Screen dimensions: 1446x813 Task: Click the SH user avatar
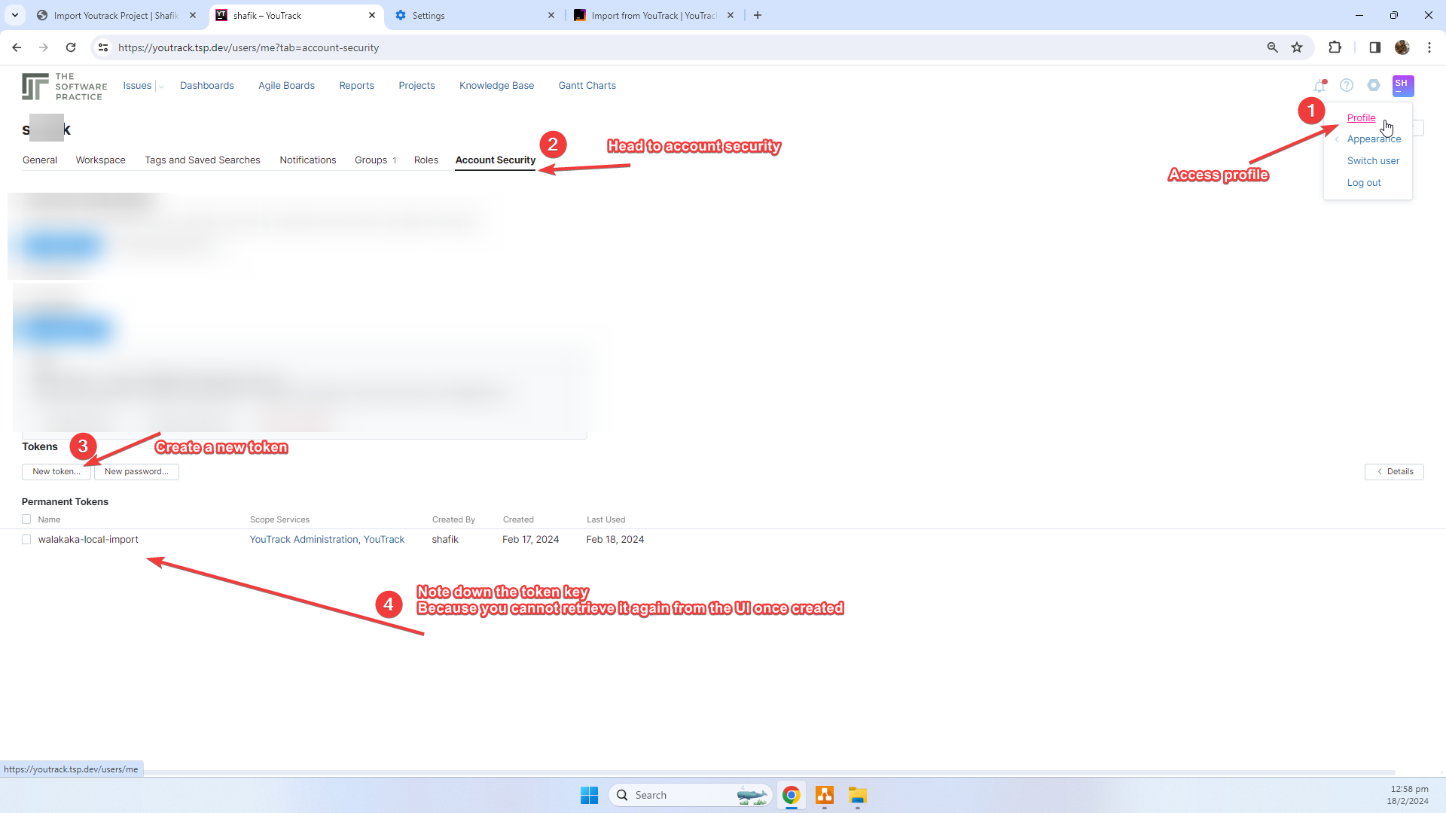coord(1402,86)
